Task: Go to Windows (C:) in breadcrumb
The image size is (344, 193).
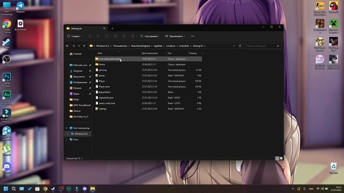Action: pyautogui.click(x=103, y=46)
